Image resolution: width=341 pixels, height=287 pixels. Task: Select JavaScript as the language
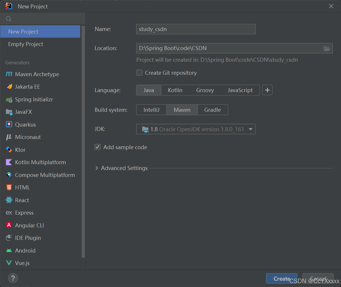coord(240,90)
